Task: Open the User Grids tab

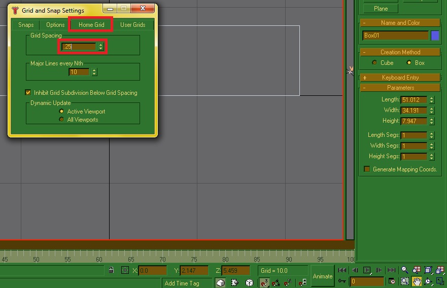Action: tap(133, 25)
